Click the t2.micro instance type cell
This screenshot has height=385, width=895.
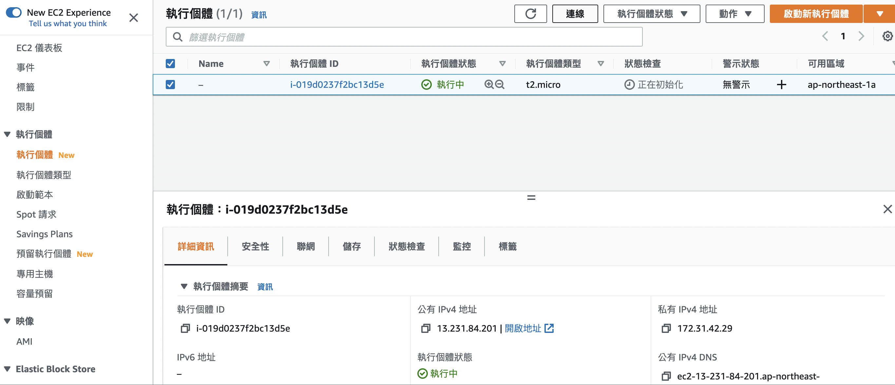(543, 85)
